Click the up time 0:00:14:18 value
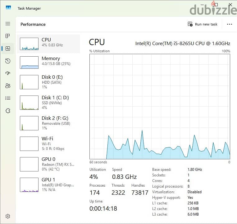 pos(103,208)
